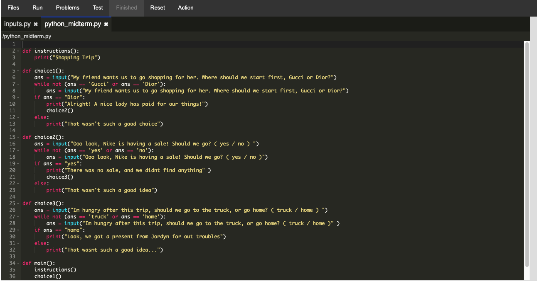Click 'def choice2():' on line 15

43,137
